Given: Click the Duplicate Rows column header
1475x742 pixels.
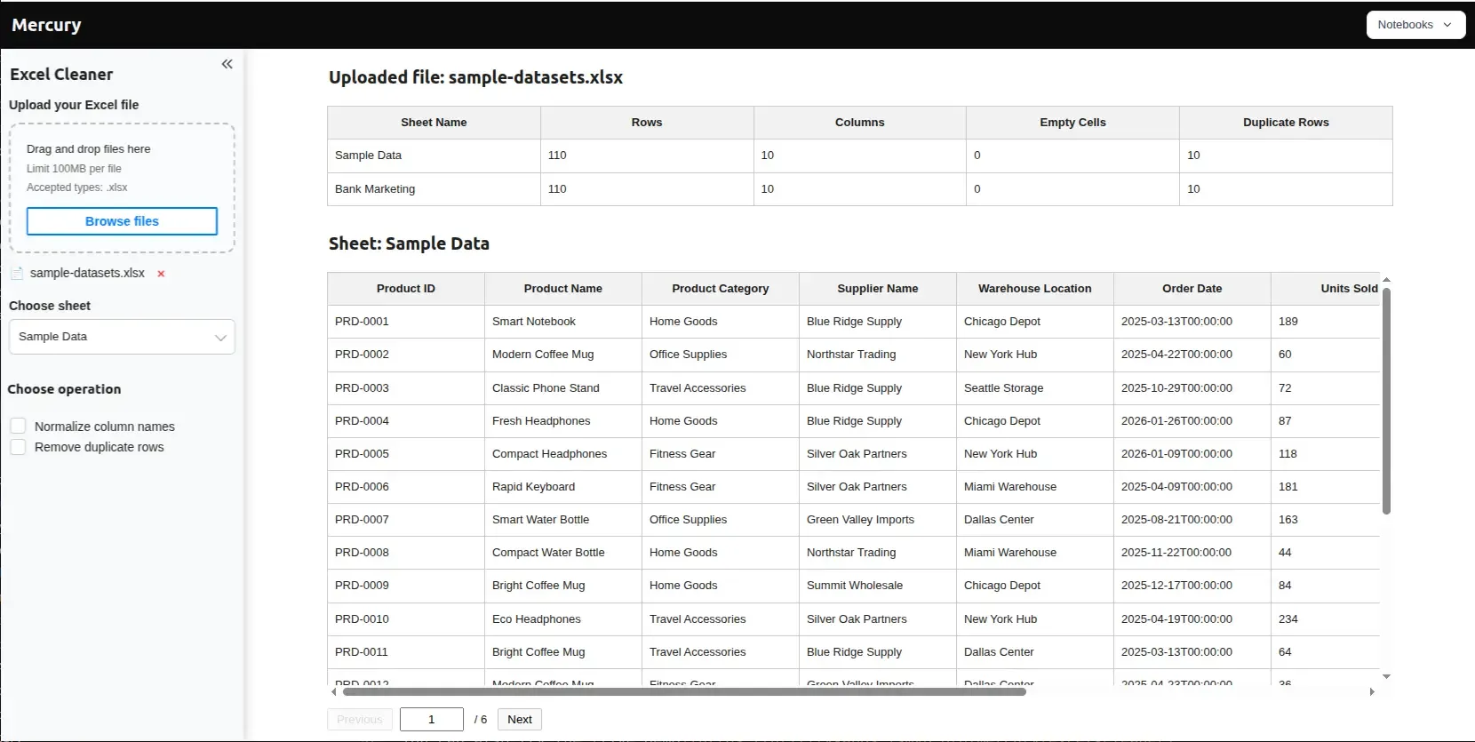Looking at the screenshot, I should (1286, 123).
